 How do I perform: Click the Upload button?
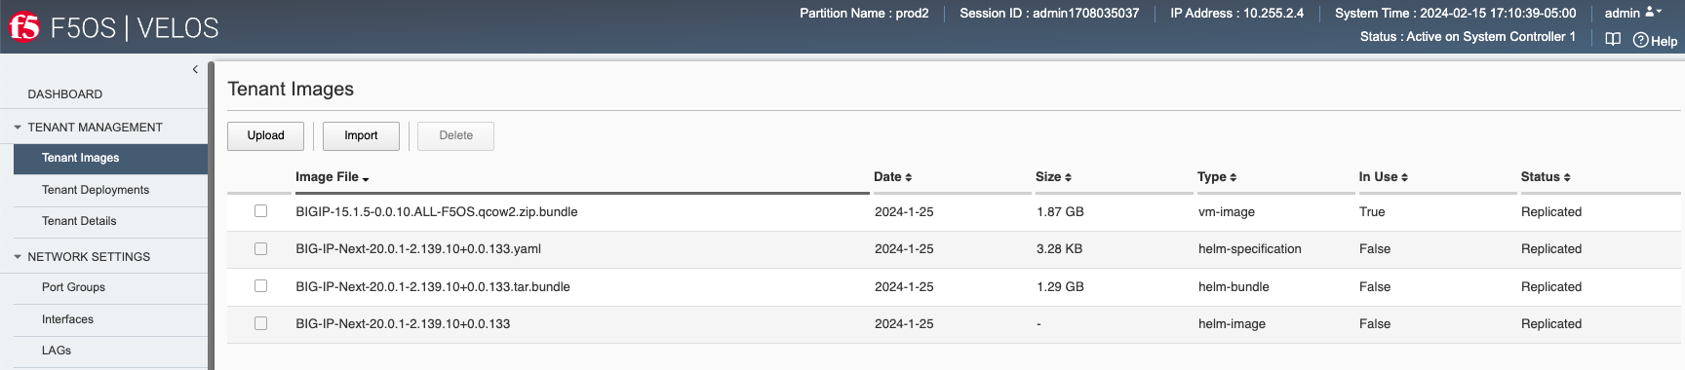pos(265,135)
